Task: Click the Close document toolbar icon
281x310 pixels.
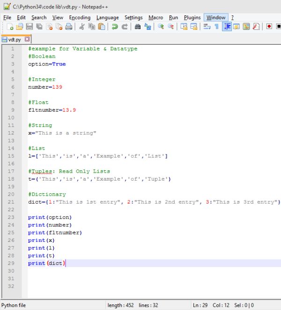Action: click(x=49, y=26)
